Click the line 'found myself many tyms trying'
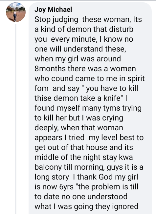The width and height of the screenshot is (156, 214). pos(88,108)
